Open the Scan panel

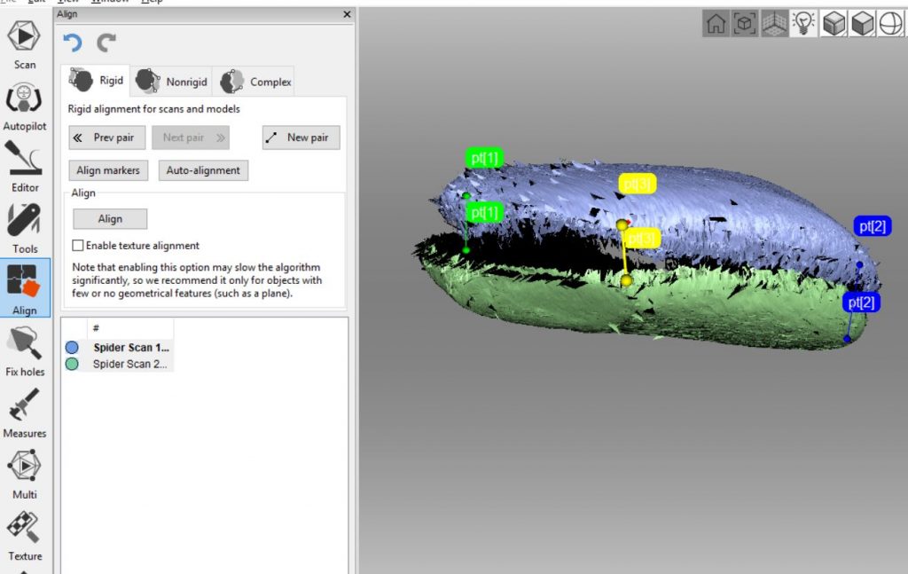tap(24, 44)
